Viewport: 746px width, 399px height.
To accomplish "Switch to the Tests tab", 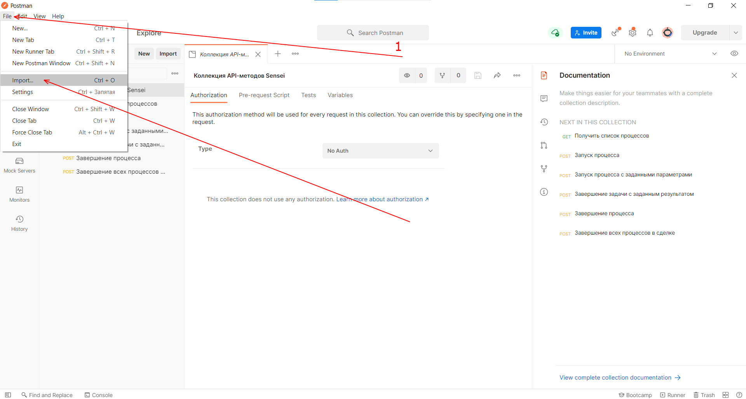I will point(309,95).
